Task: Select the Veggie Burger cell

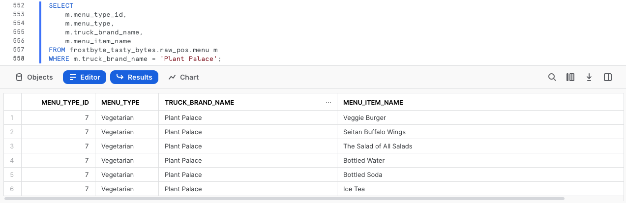Action: pos(364,118)
